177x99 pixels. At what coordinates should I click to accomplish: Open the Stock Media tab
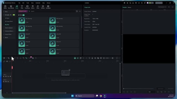pyautogui.click(x=11, y=7)
